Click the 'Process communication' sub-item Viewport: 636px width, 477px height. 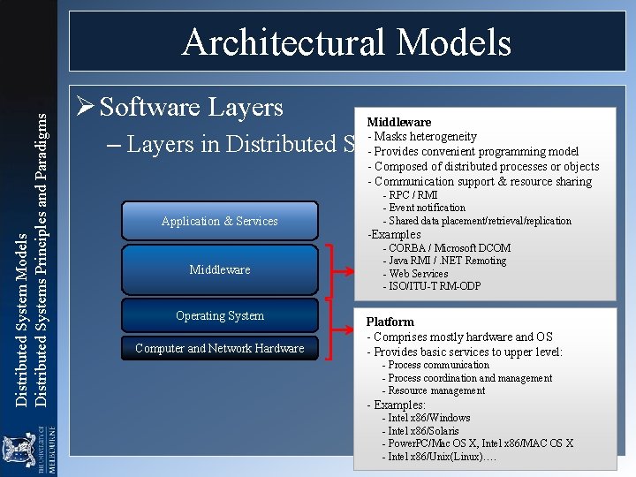tap(435, 365)
